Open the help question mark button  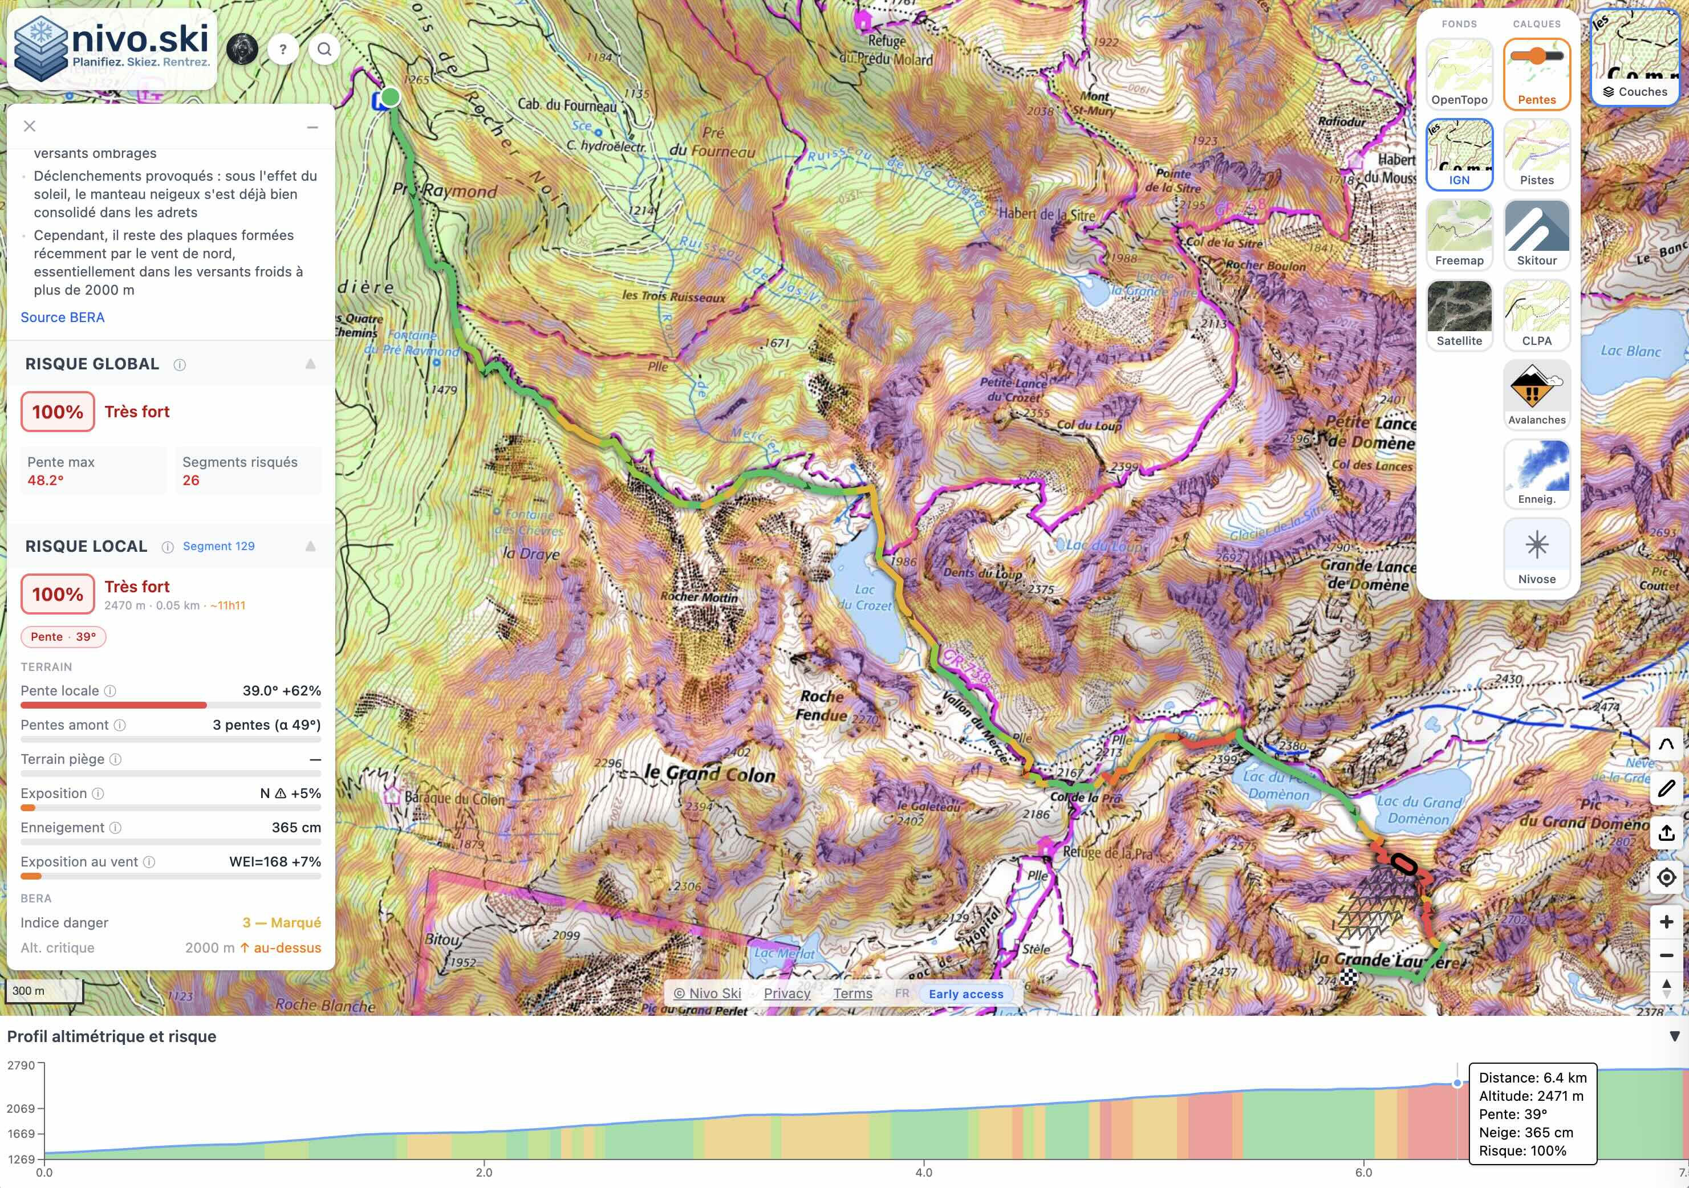(282, 49)
